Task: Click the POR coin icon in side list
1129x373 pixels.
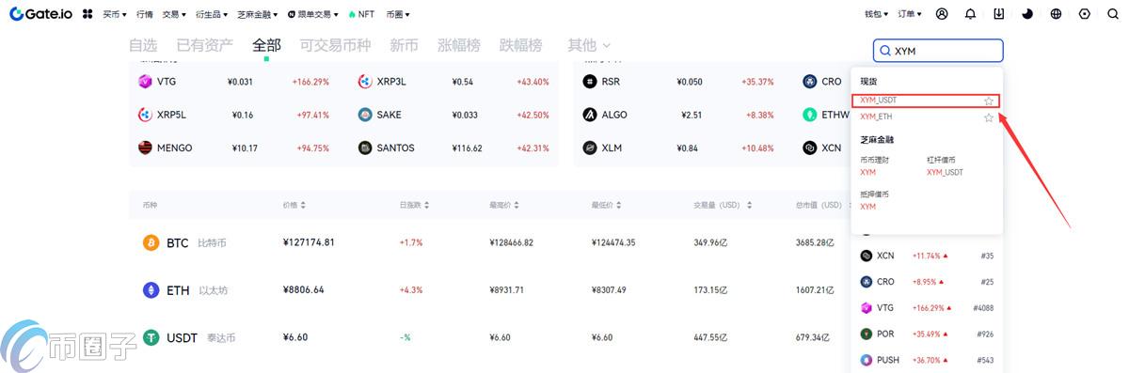Action: [x=867, y=334]
